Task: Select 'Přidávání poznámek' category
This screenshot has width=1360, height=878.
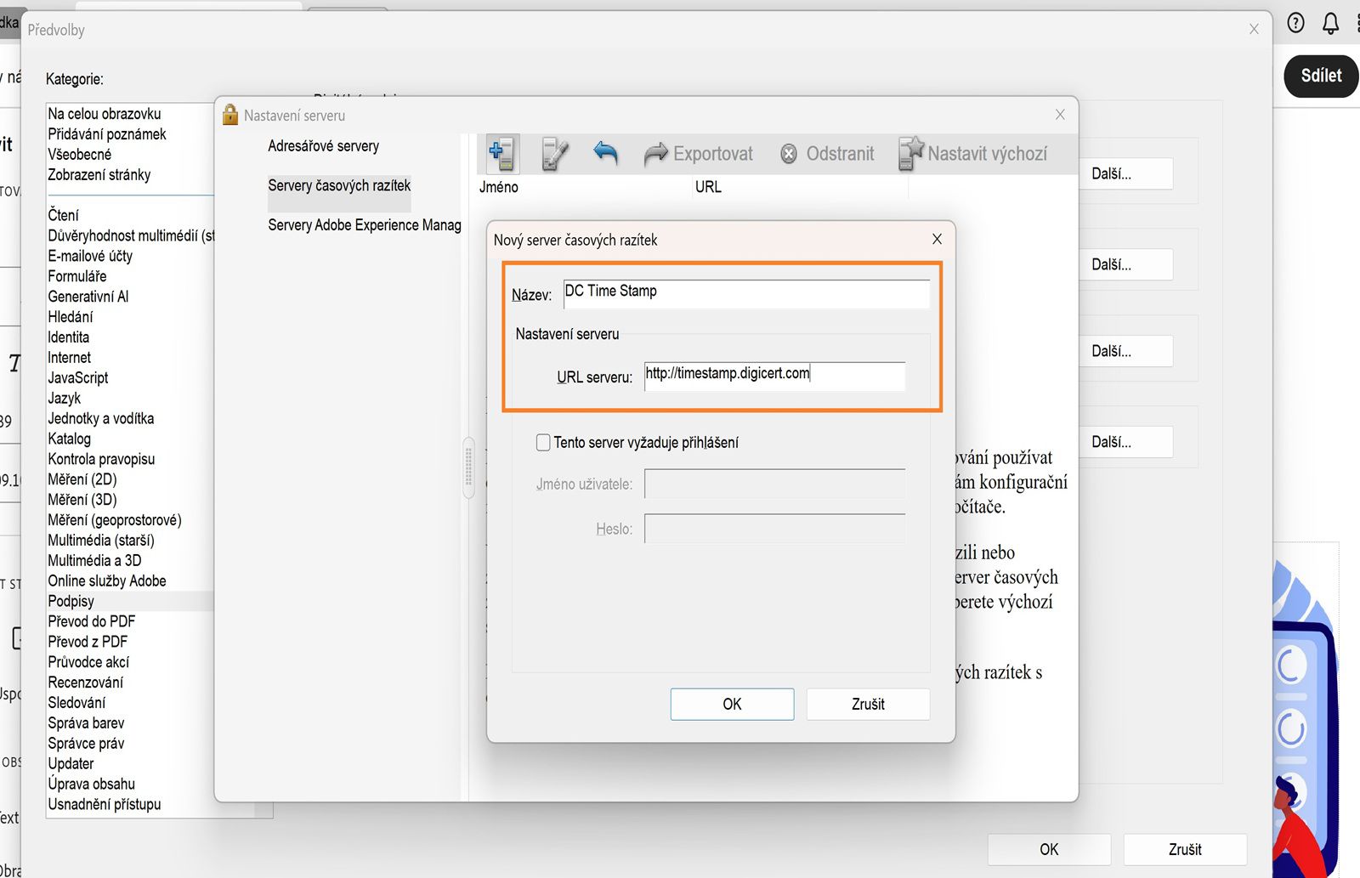Action: 107,134
